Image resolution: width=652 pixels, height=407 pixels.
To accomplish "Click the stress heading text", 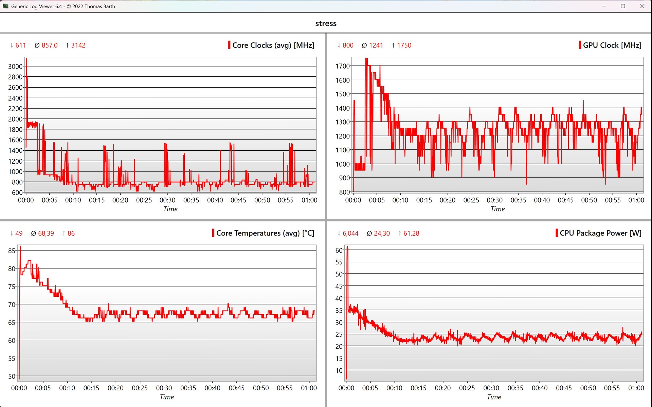I will coord(326,23).
